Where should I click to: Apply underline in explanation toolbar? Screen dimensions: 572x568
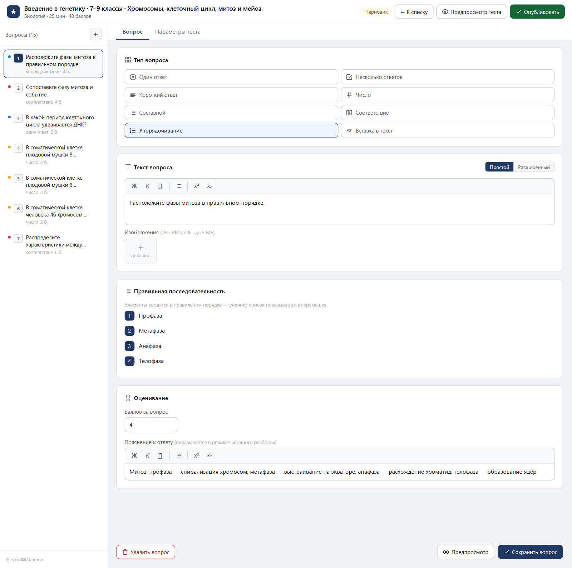tap(160, 455)
